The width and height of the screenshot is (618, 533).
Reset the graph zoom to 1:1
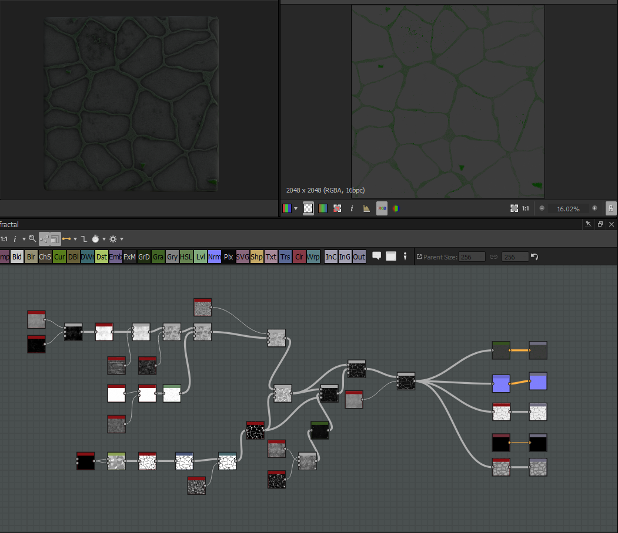coord(4,239)
